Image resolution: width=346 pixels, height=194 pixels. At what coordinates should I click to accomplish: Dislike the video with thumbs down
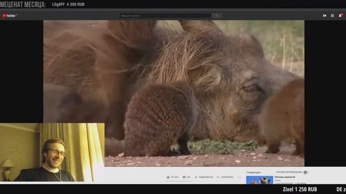pos(187,177)
